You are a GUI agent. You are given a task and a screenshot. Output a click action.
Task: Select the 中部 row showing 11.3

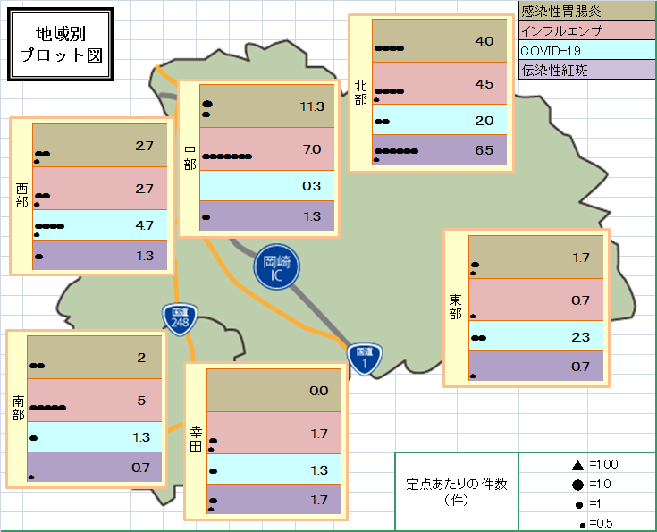tap(266, 106)
